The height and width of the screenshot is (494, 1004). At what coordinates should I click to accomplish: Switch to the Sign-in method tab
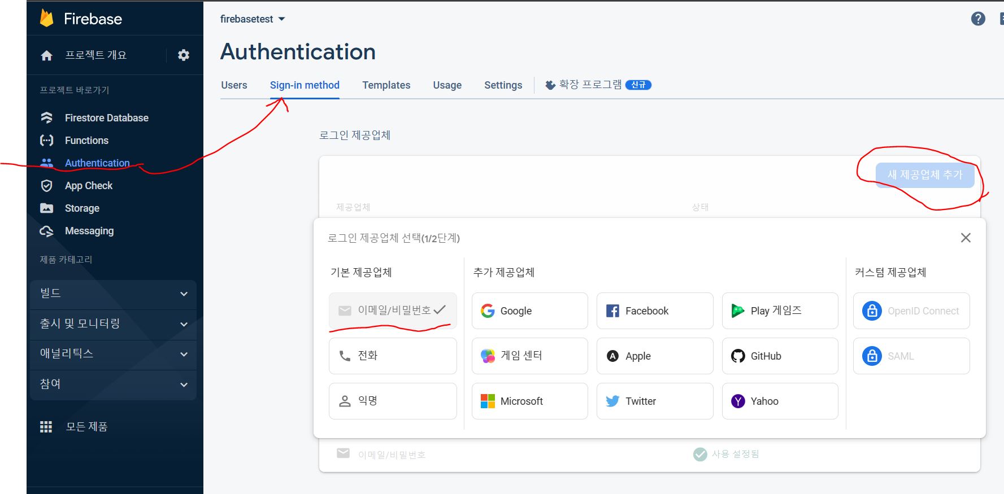tap(305, 85)
